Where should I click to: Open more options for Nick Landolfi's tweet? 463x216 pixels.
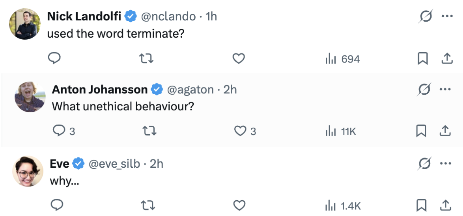click(446, 16)
